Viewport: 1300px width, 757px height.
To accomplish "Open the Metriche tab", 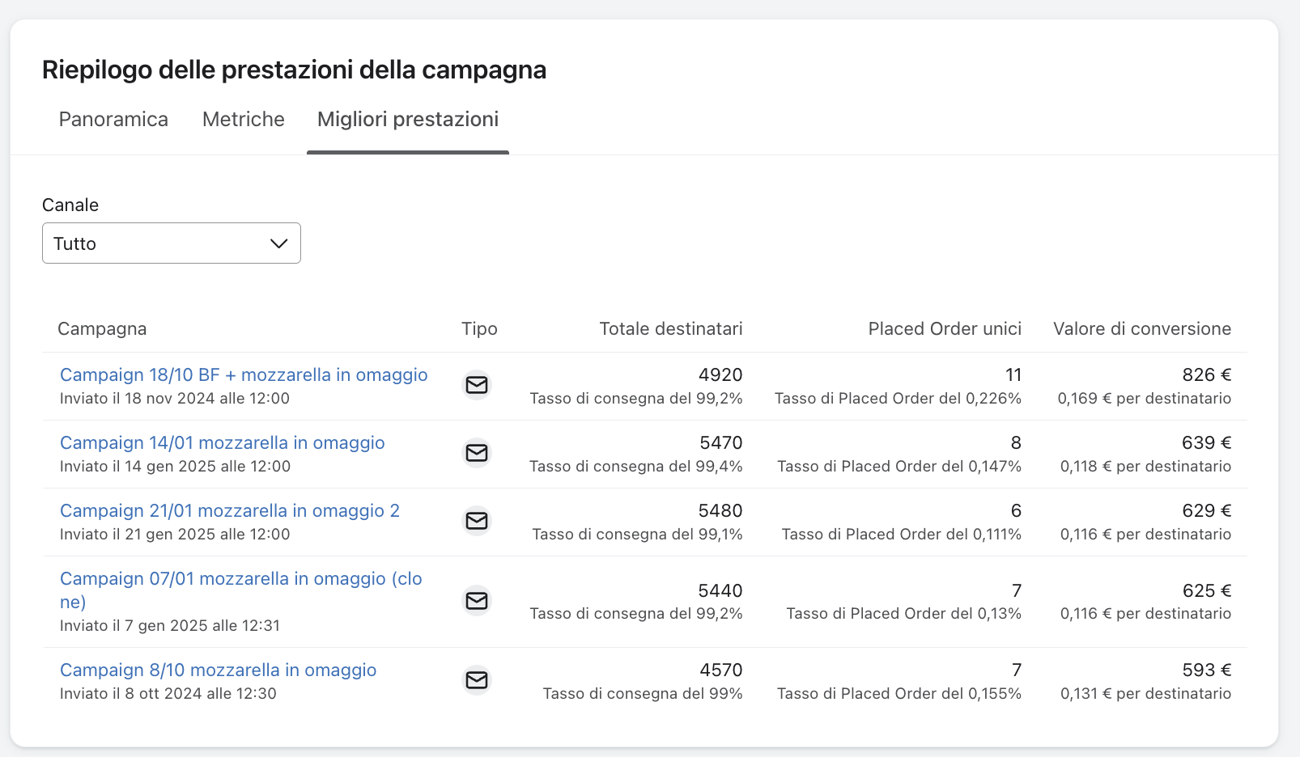I will pyautogui.click(x=243, y=120).
